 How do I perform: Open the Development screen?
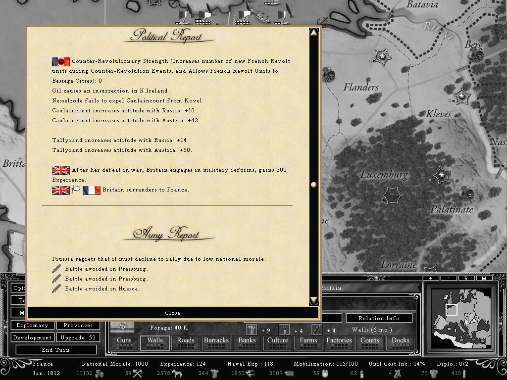pos(32,337)
